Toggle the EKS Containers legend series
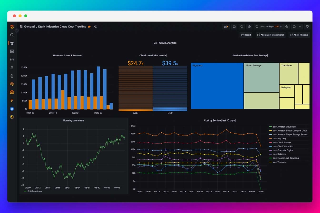The width and height of the screenshot is (320, 213). point(34,191)
